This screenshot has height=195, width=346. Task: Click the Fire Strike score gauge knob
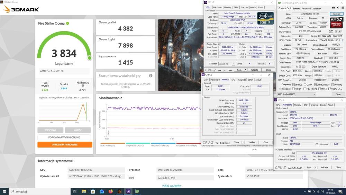point(89,58)
